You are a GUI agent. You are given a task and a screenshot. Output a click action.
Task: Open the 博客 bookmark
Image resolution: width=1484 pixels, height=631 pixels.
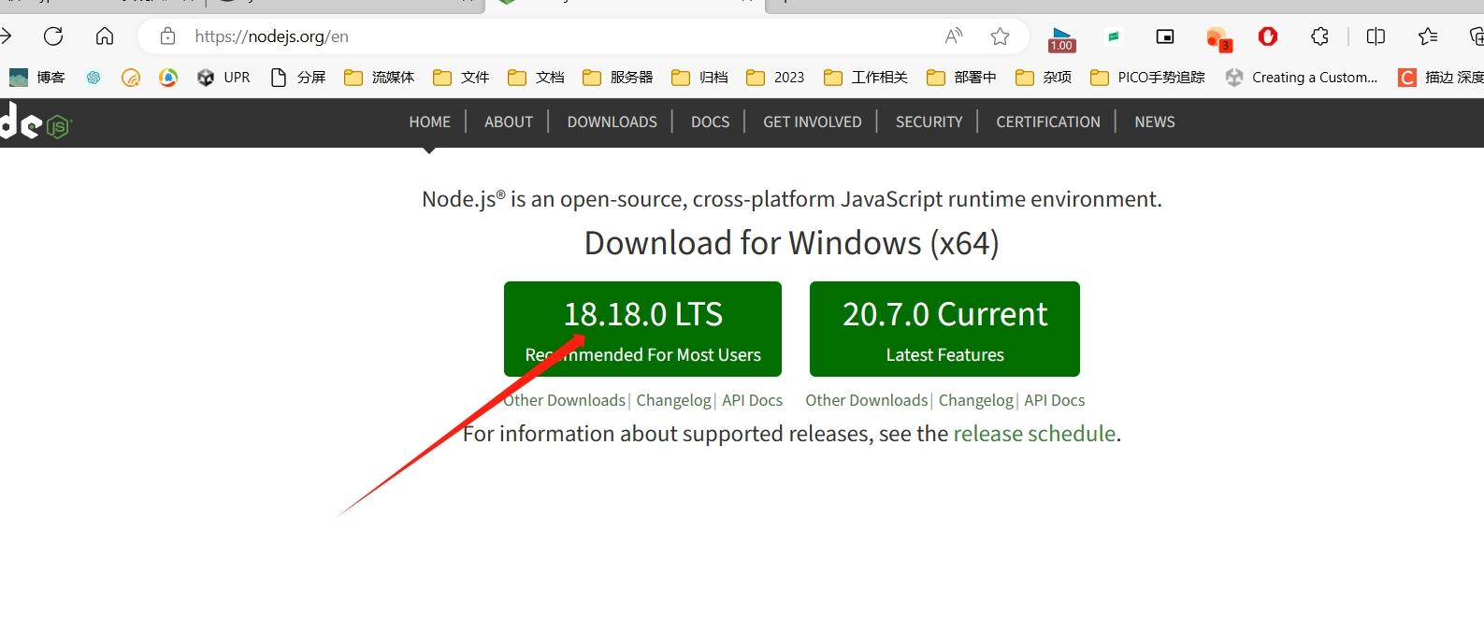tap(37, 78)
